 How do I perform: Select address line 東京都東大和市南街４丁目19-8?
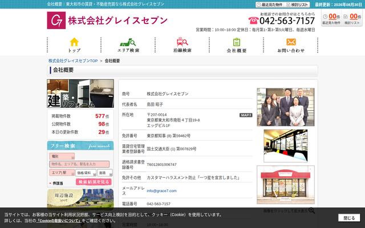[x=173, y=120]
